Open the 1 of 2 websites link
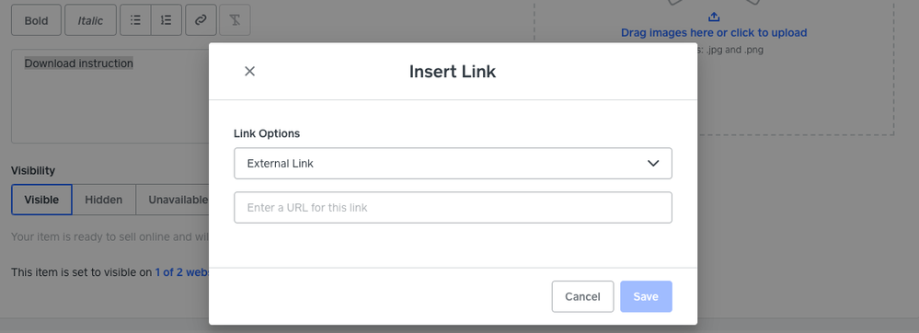 point(182,272)
